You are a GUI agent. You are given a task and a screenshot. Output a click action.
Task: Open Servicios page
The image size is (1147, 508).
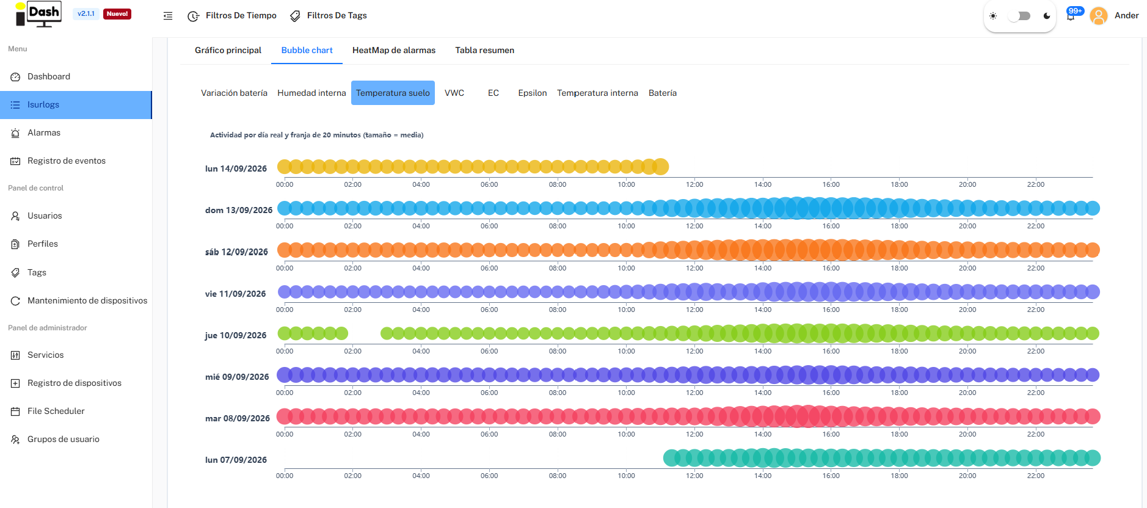[x=76, y=355]
